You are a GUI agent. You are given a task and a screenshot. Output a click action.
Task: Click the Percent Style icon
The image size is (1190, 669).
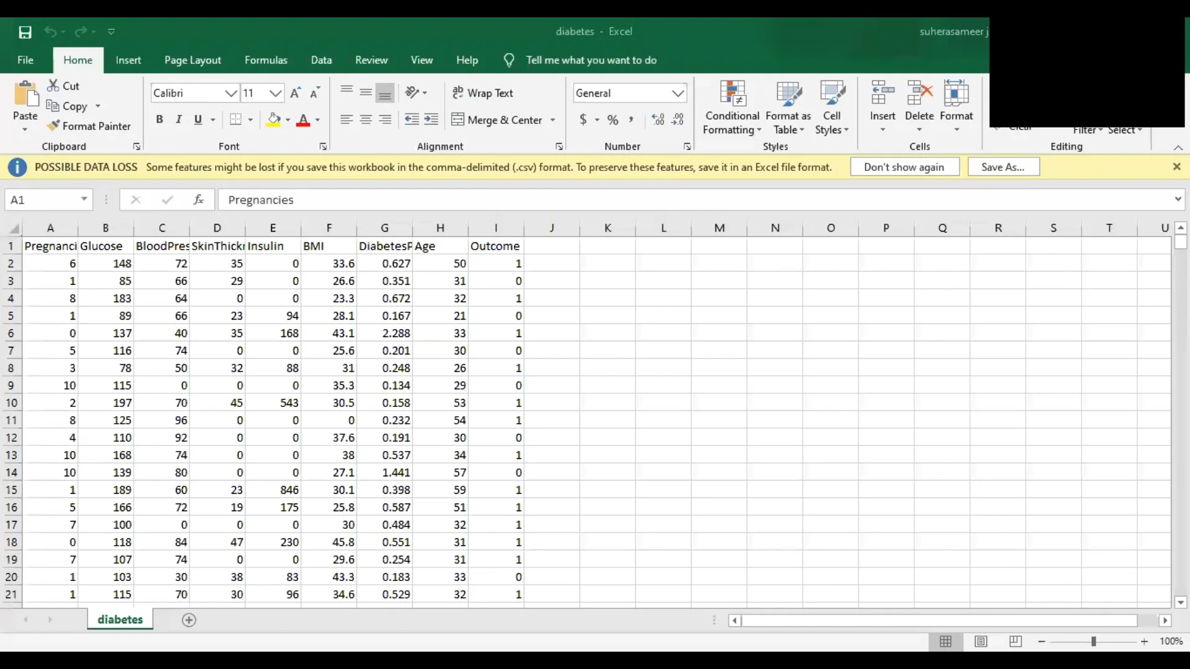612,120
